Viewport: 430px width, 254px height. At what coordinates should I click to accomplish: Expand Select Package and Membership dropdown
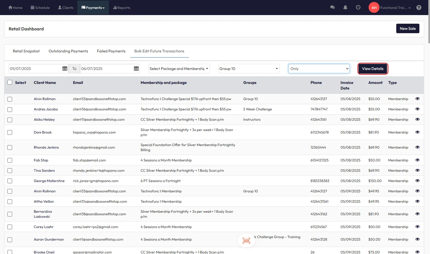click(x=179, y=69)
